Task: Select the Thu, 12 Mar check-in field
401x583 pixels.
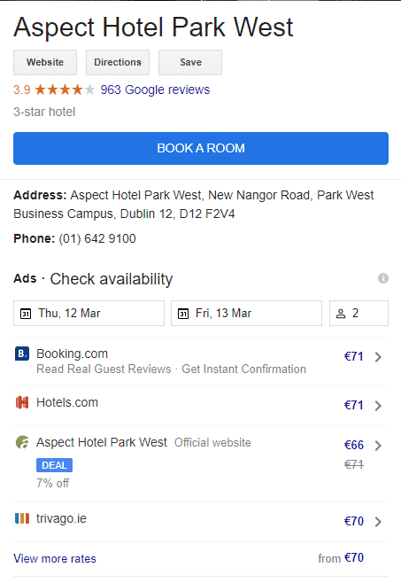Action: (89, 314)
